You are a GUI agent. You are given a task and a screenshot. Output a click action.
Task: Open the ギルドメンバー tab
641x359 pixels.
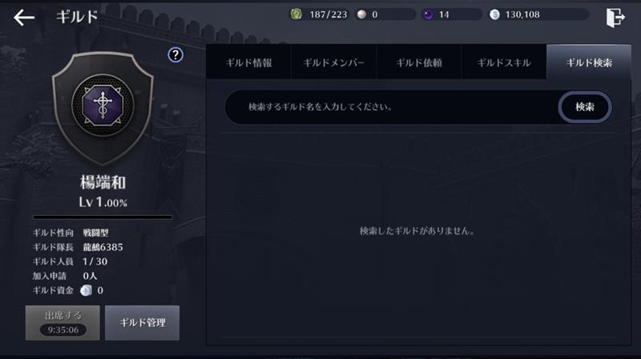pyautogui.click(x=333, y=62)
